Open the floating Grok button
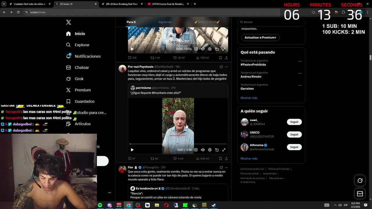Viewport: 372px width, 209px height. pos(360,181)
